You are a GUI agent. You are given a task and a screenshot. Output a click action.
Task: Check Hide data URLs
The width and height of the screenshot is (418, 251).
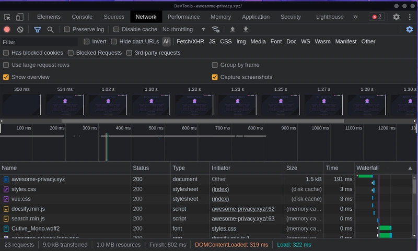(114, 42)
